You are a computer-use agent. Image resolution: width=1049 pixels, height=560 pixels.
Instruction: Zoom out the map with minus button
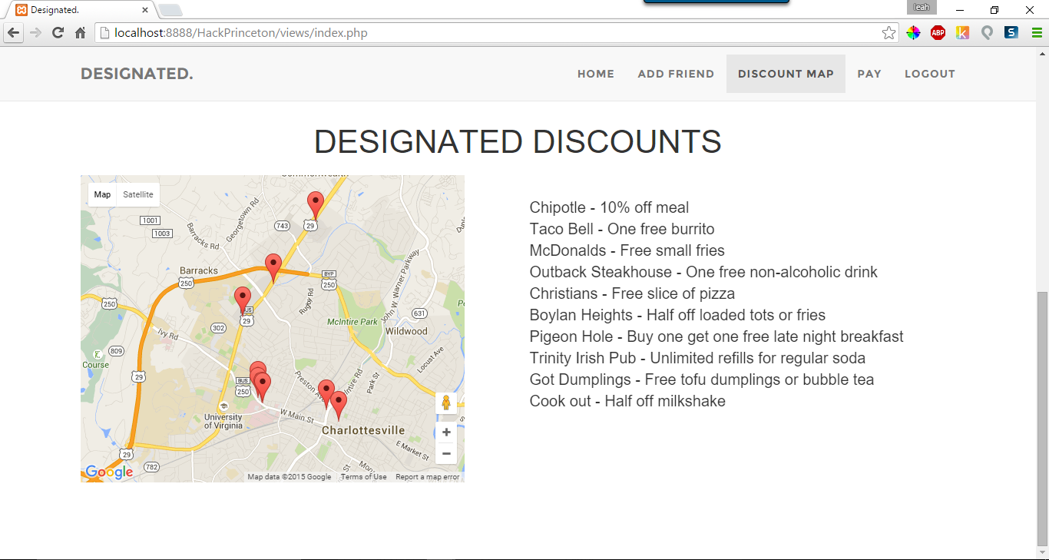tap(446, 453)
